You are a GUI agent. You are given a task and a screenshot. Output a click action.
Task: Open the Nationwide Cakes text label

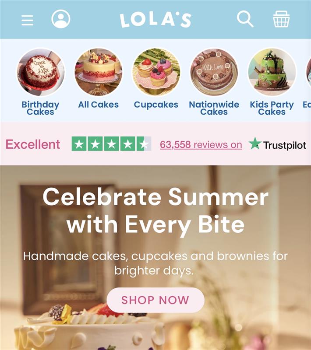214,108
